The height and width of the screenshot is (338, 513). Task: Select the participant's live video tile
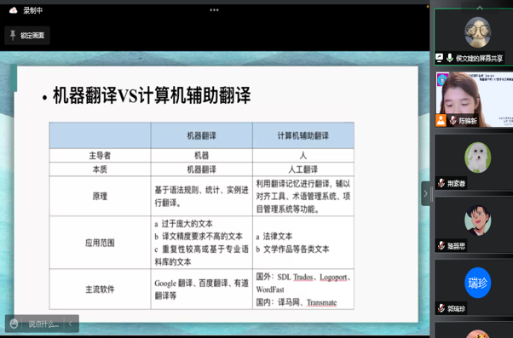(475, 100)
